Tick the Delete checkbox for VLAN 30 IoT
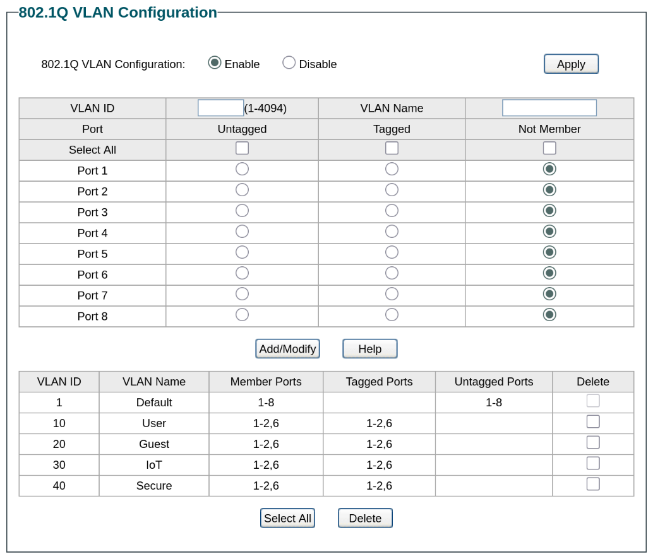This screenshot has width=653, height=559. coord(593,463)
